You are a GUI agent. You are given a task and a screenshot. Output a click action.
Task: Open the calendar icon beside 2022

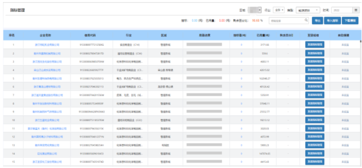pyautogui.click(x=356, y=10)
